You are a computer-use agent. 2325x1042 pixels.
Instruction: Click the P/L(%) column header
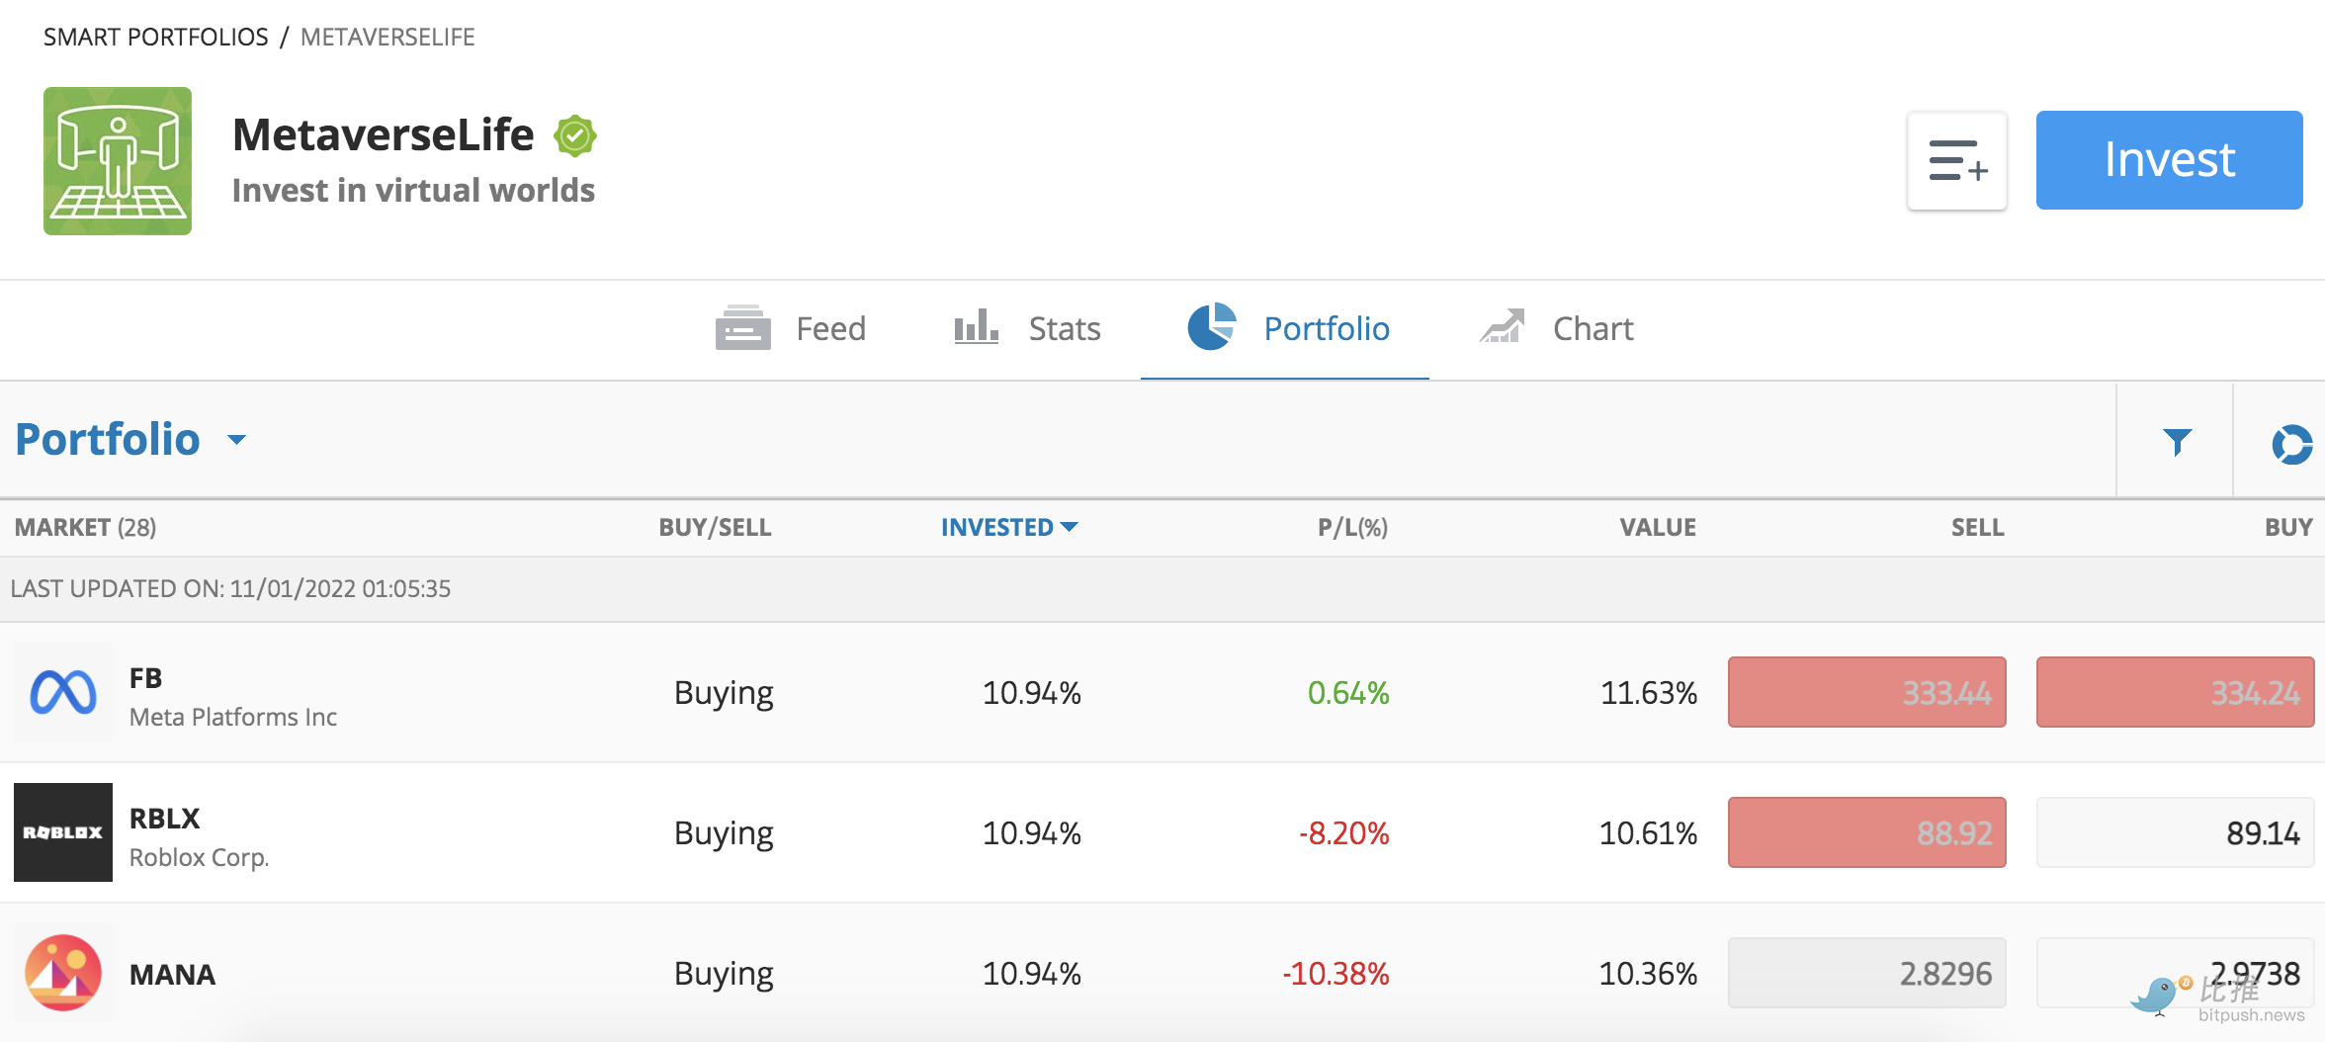(x=1352, y=528)
